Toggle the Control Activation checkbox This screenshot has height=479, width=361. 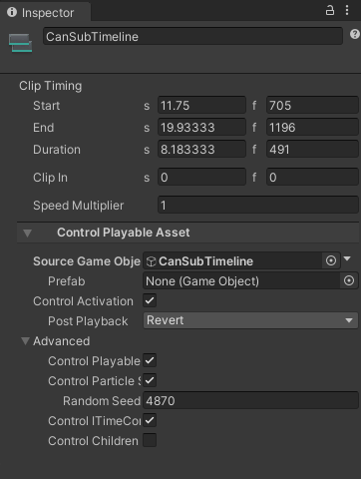(150, 300)
